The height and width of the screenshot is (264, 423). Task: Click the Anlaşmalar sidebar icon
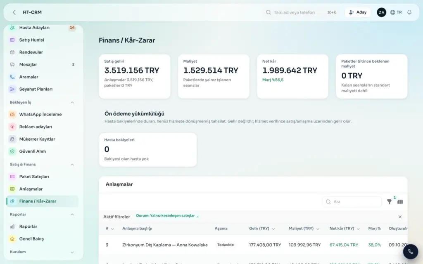coord(12,189)
